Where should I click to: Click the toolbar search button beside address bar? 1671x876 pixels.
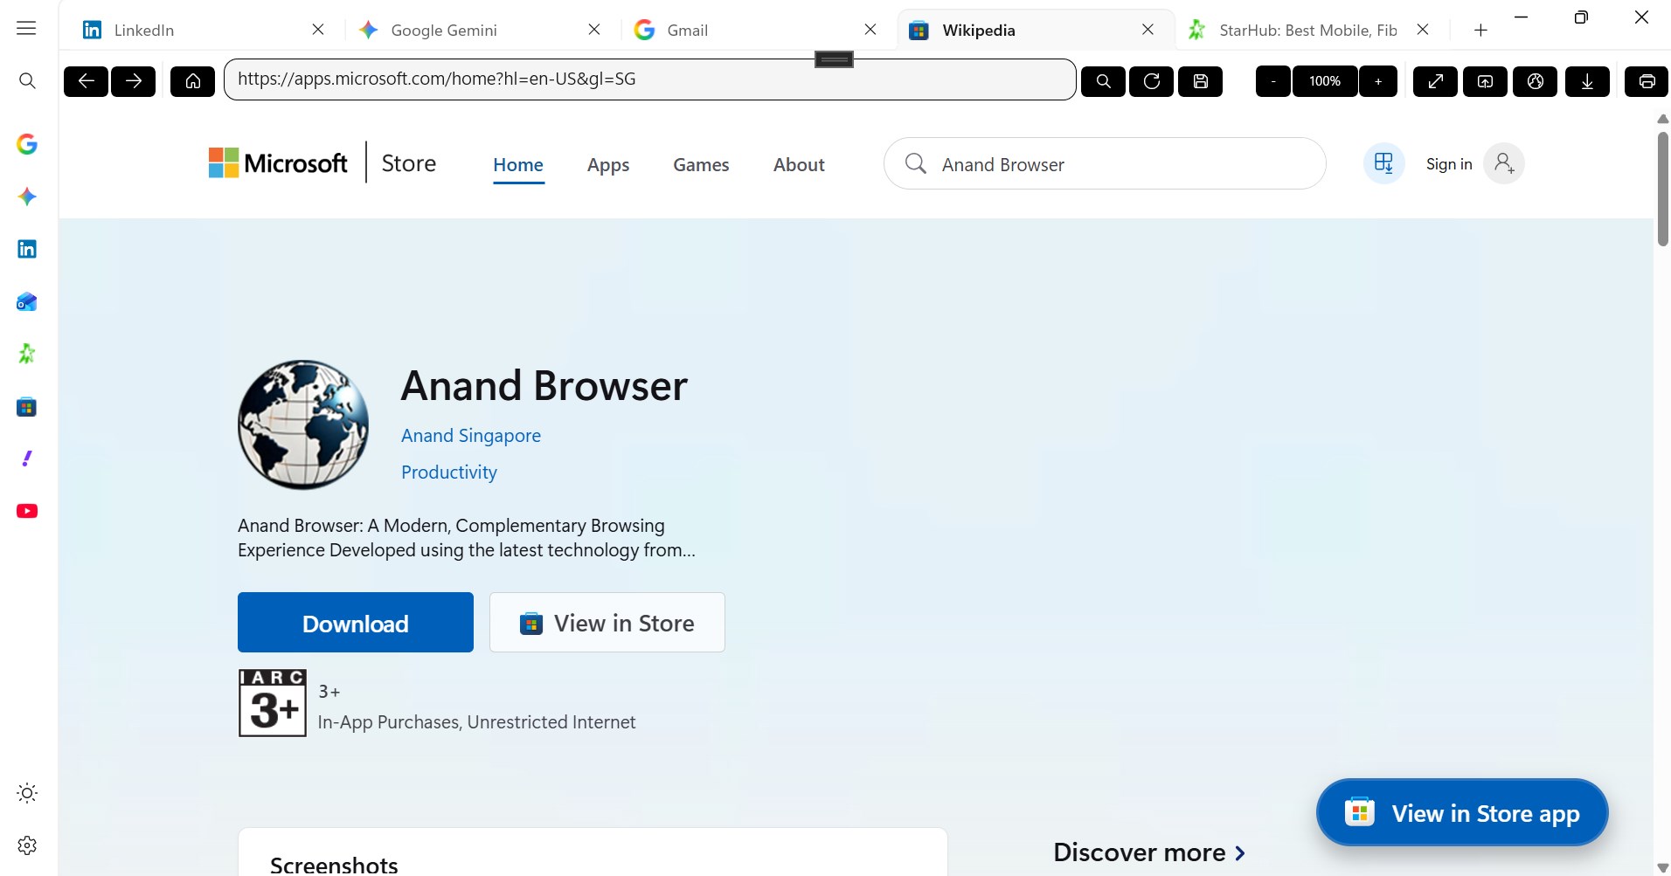(1103, 81)
